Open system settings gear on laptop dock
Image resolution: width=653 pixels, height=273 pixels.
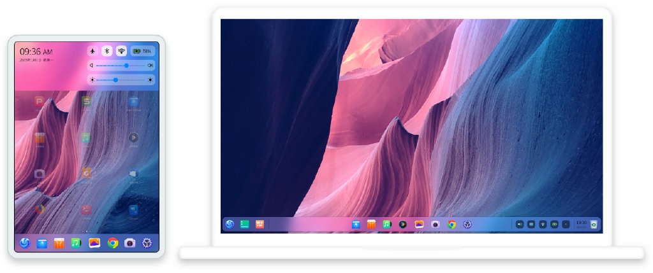click(x=467, y=224)
